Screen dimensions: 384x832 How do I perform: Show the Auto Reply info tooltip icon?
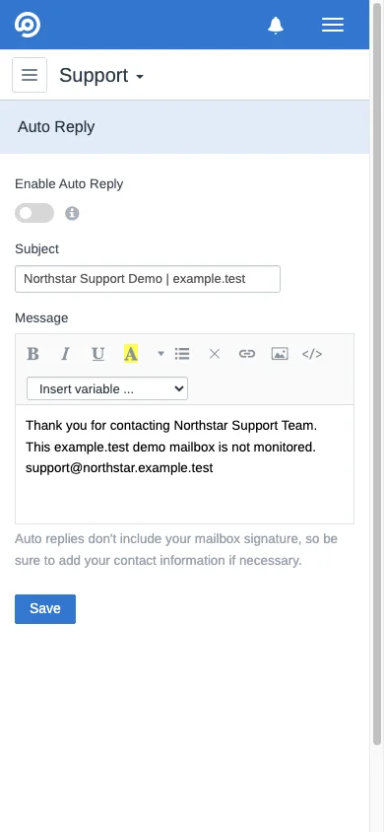pos(72,213)
